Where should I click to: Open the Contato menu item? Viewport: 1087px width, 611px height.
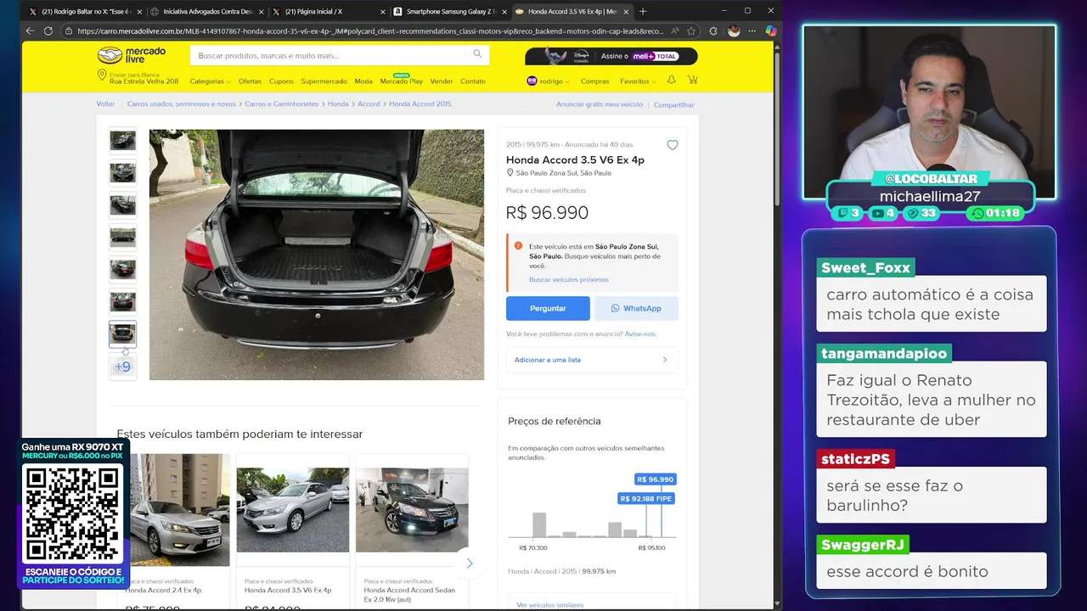point(473,81)
